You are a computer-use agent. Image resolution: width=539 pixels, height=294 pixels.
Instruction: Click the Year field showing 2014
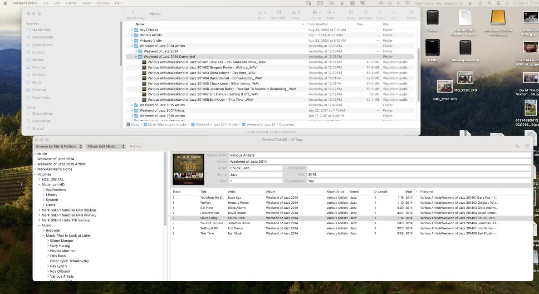coord(419,175)
